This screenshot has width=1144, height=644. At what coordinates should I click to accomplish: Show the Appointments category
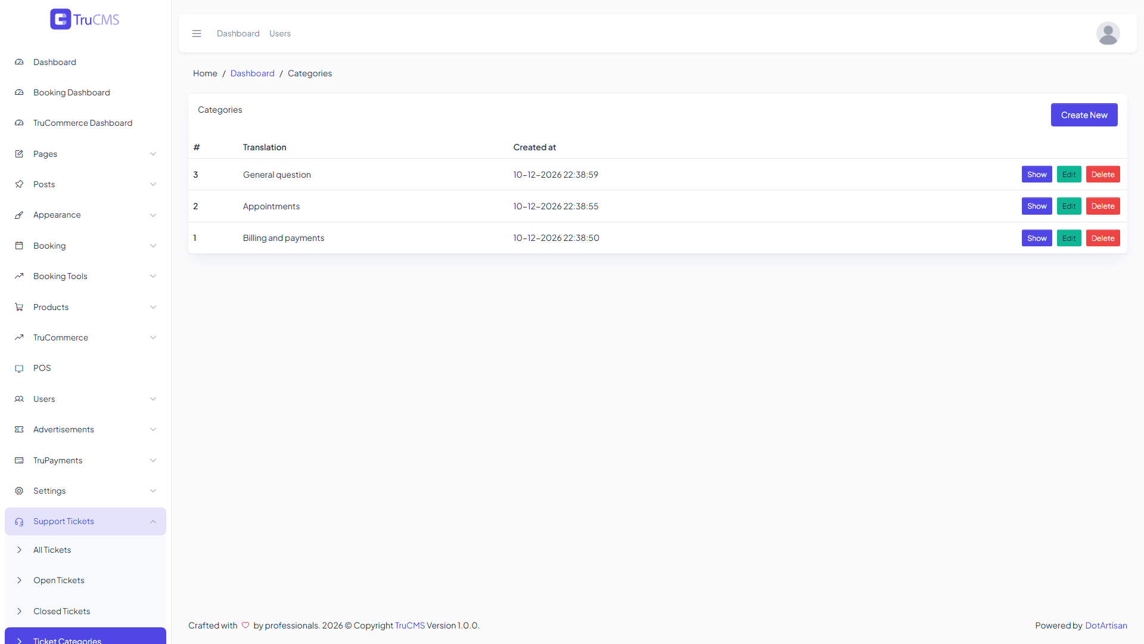1037,206
